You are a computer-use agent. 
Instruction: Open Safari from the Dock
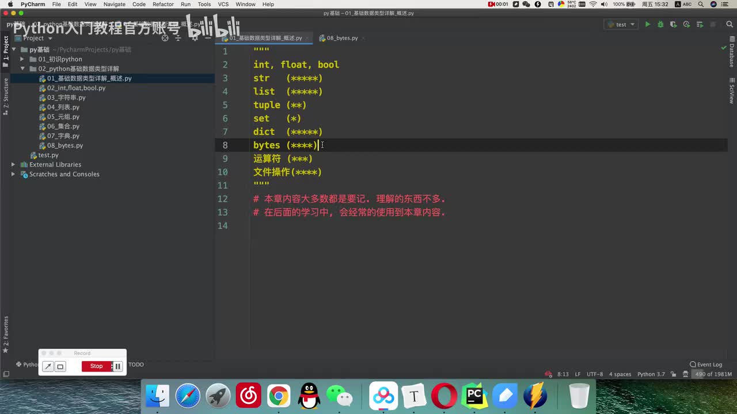[x=188, y=396]
